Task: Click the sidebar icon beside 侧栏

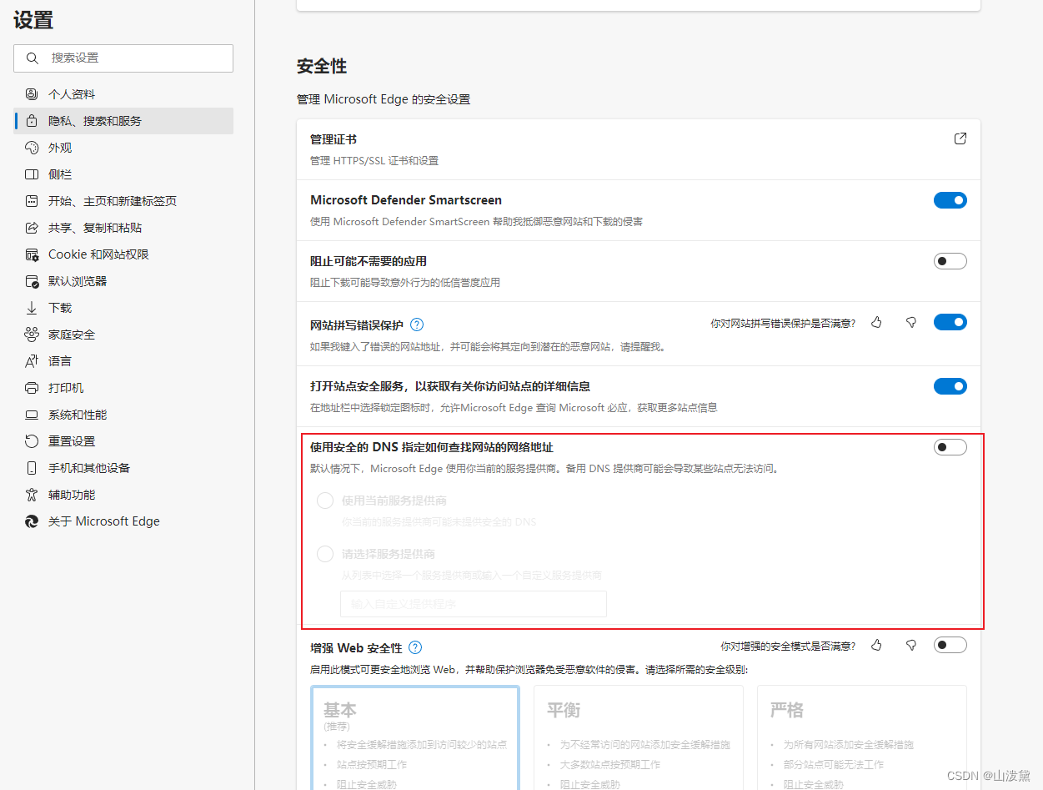Action: point(32,174)
